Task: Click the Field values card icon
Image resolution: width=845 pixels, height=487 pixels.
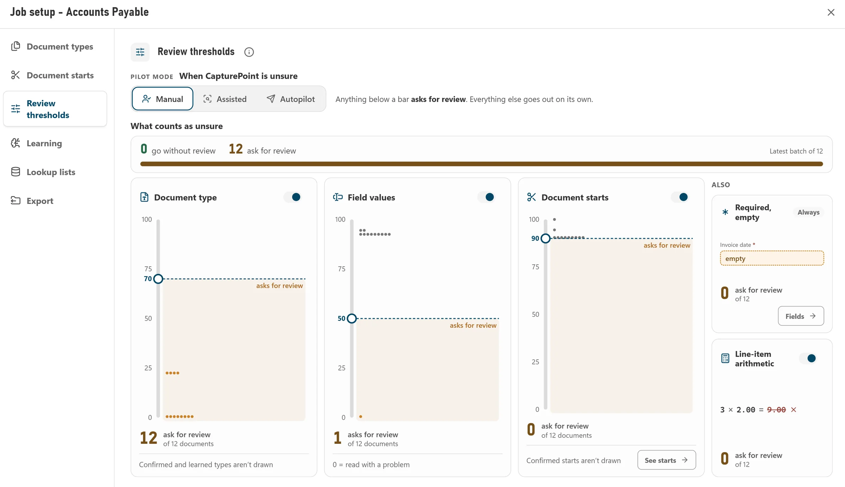Action: coord(338,197)
